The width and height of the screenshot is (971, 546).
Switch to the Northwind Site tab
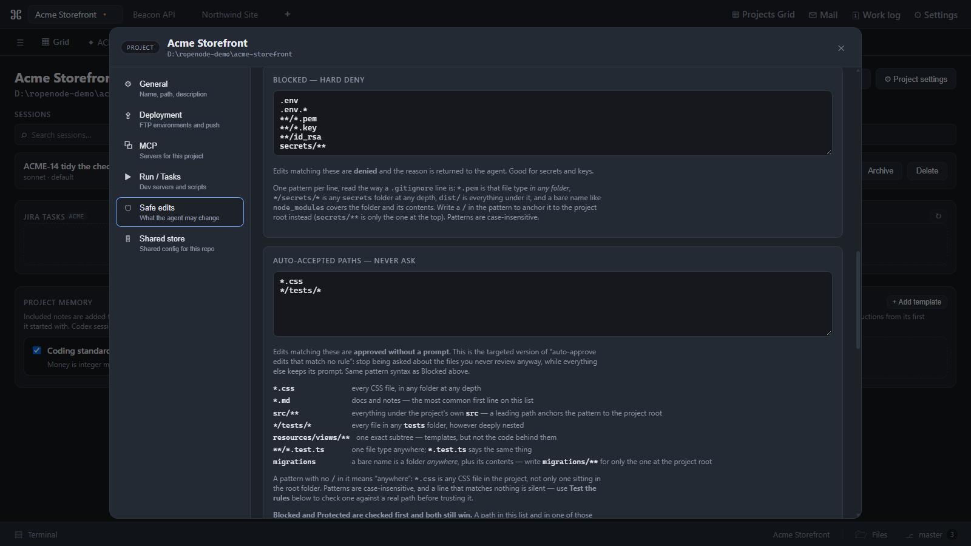tap(230, 15)
